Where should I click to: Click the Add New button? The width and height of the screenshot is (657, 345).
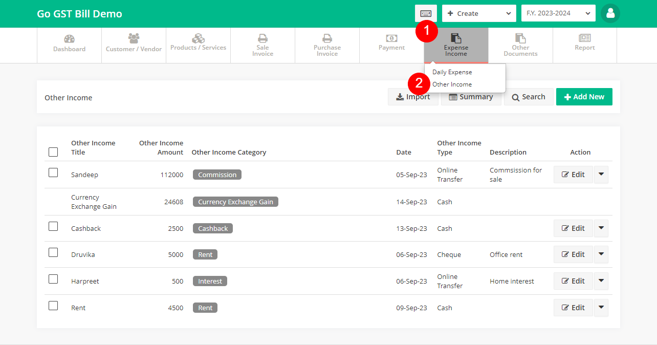[x=584, y=97]
